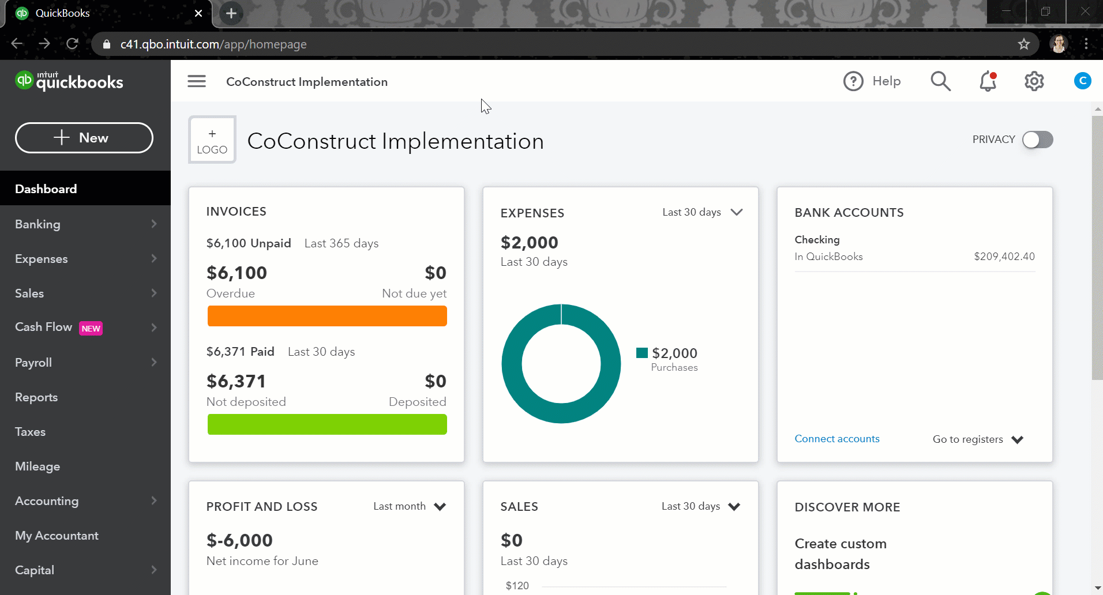Click the blue user profile avatar
Image resolution: width=1103 pixels, height=595 pixels.
pos(1082,81)
